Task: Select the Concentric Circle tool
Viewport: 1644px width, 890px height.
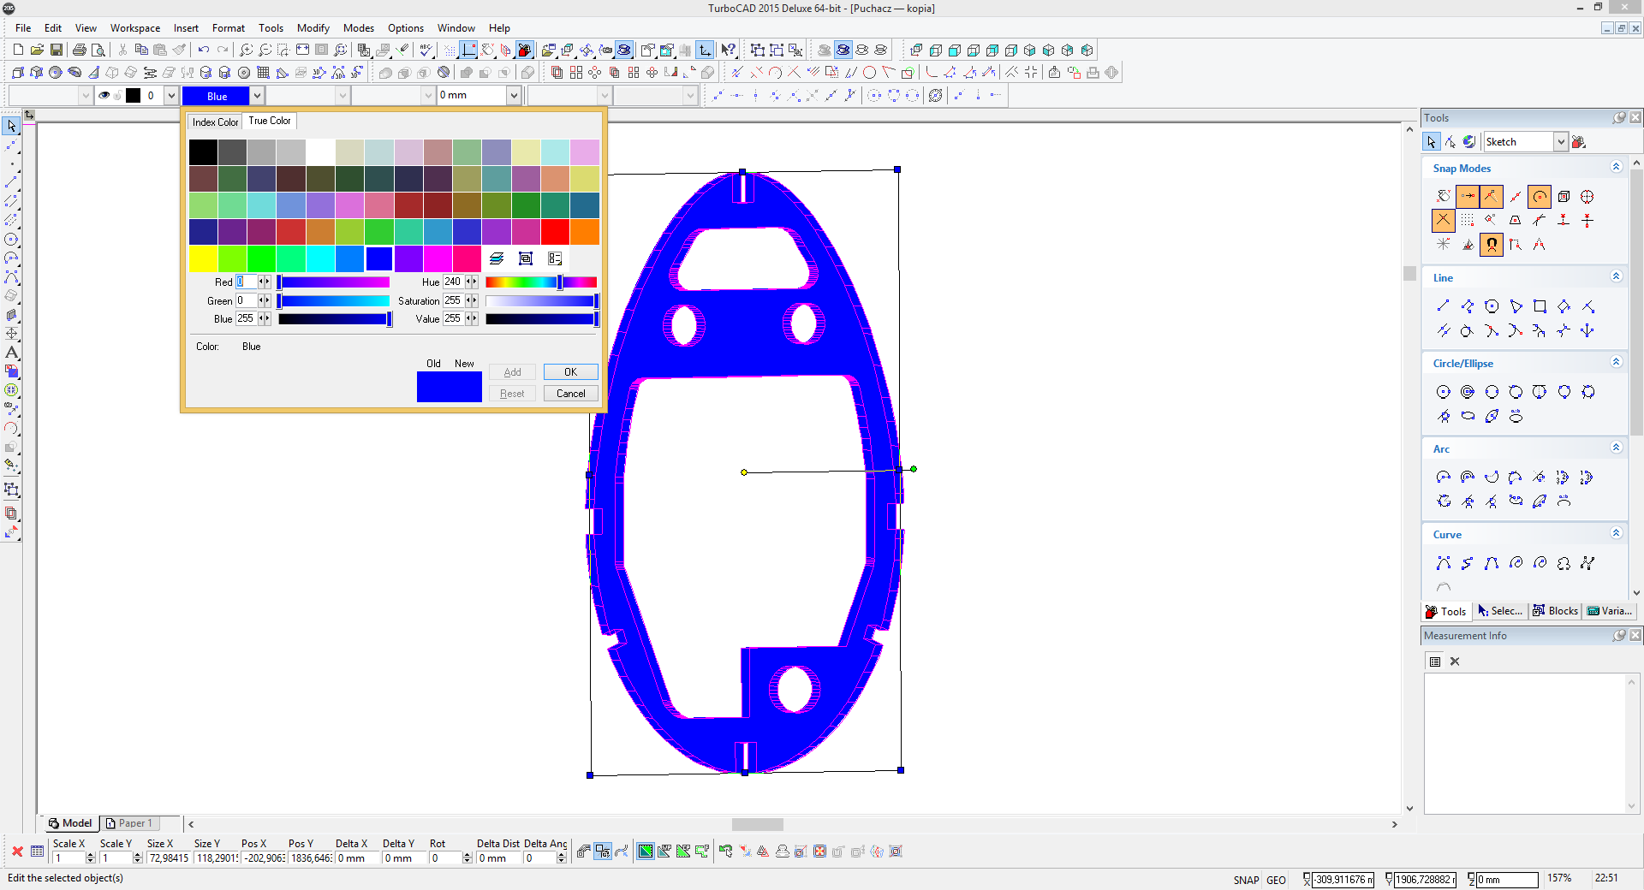Action: pos(1468,392)
